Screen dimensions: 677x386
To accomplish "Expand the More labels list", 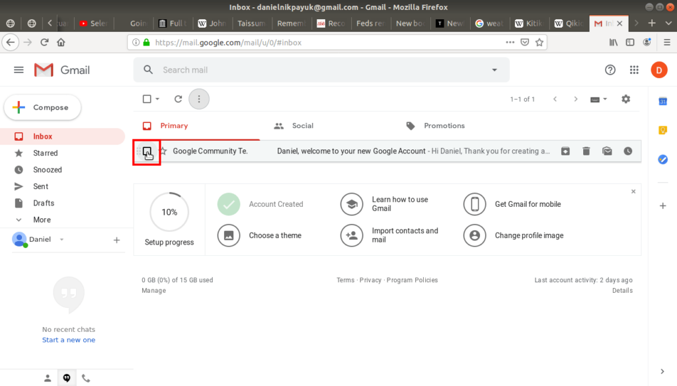I will (x=42, y=220).
